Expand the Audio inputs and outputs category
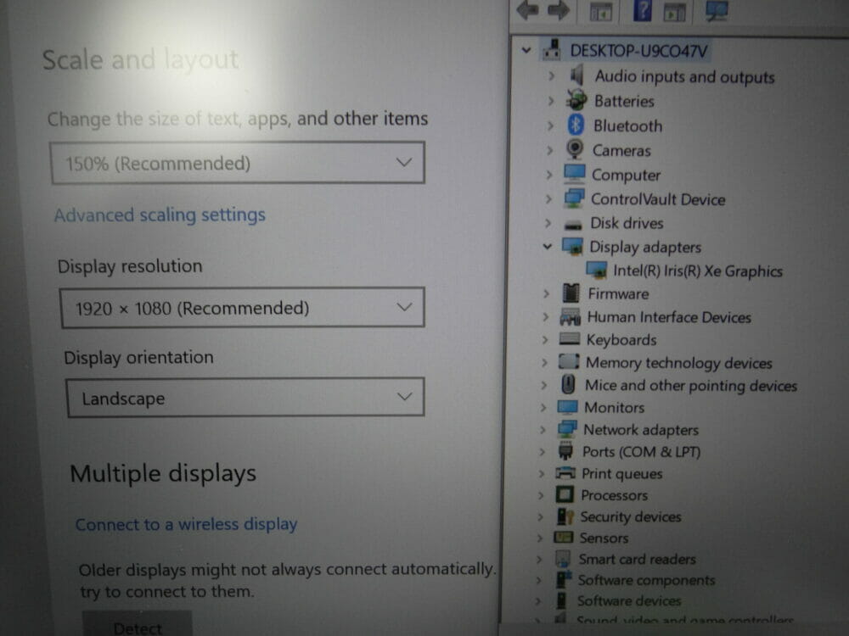 551,75
